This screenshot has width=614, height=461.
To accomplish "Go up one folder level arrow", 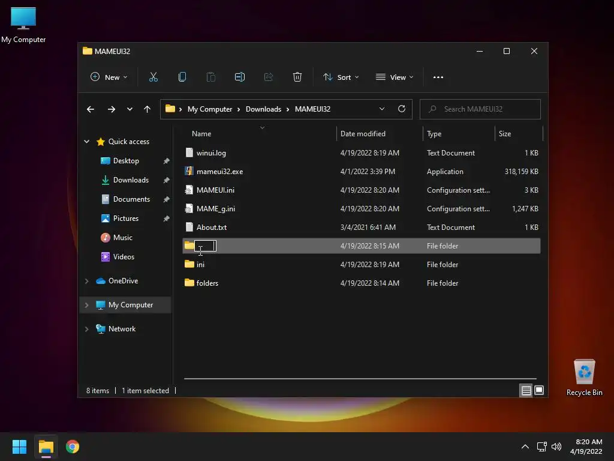I will pyautogui.click(x=147, y=109).
